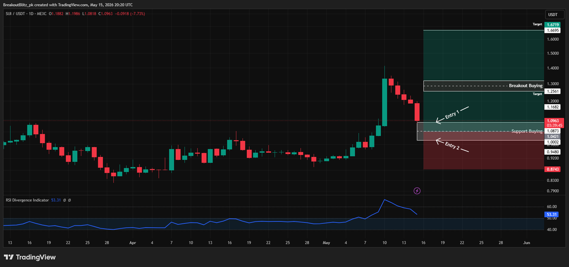Click the 1.6719 green target price label

(553, 24)
